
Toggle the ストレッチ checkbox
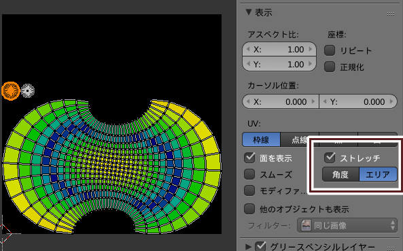(x=330, y=158)
